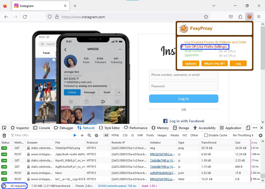Choose the OpenVPN proxy

click(192, 55)
